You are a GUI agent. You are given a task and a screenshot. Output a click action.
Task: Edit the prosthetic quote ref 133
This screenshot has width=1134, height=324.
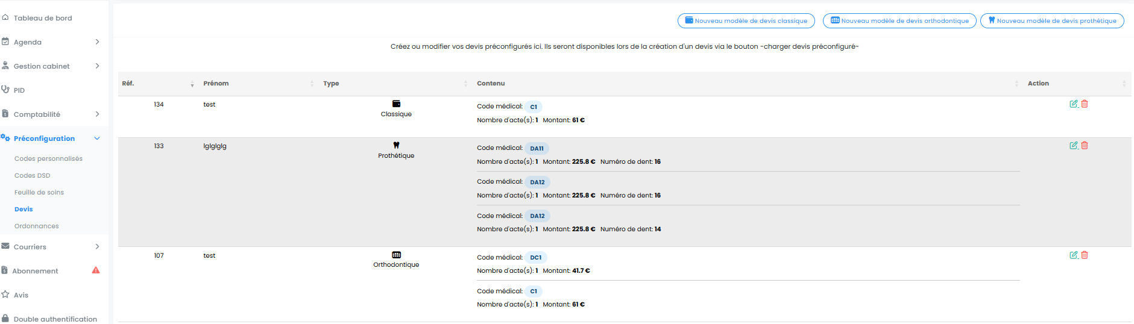(1074, 146)
